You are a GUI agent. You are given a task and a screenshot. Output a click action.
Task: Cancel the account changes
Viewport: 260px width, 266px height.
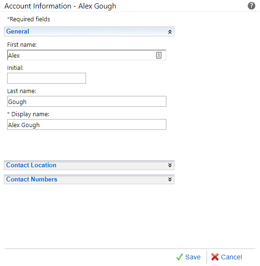[x=226, y=257]
